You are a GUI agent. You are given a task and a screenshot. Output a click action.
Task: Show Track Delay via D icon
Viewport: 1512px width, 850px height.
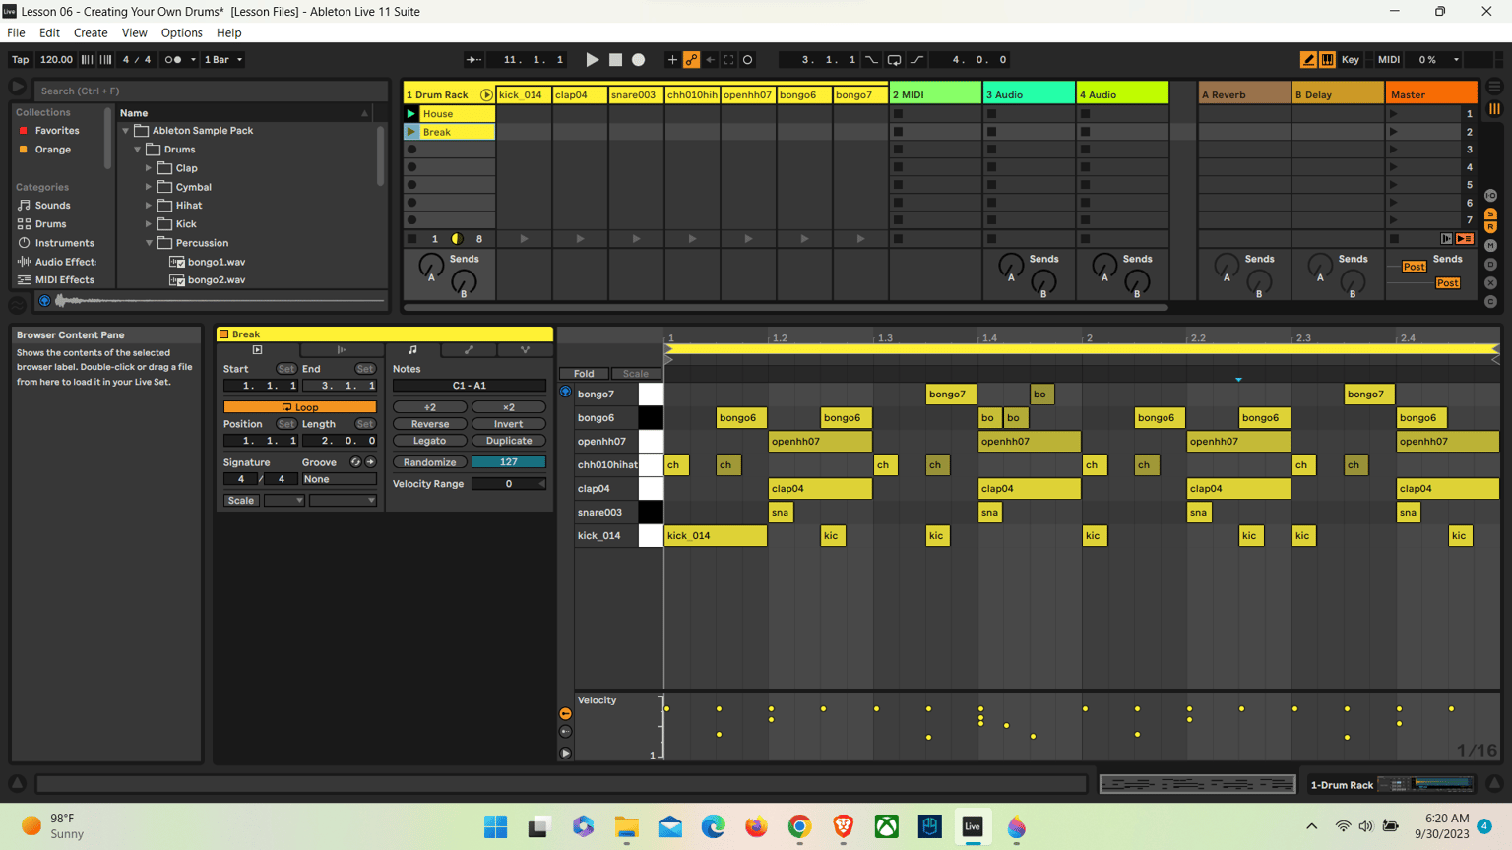[1490, 264]
